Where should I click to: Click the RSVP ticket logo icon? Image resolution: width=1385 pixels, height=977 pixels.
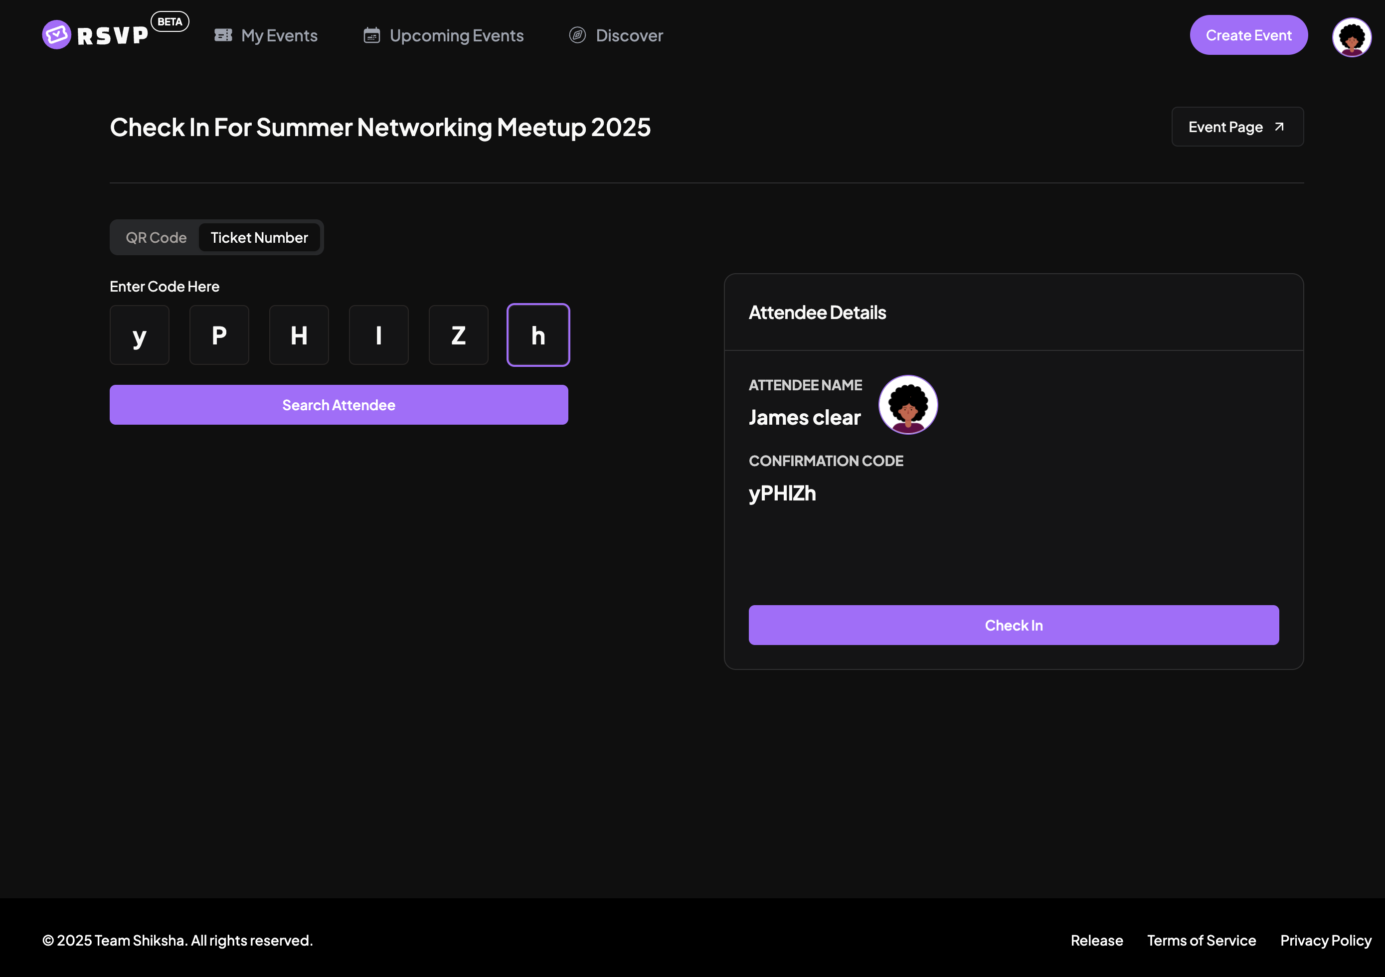(x=57, y=35)
